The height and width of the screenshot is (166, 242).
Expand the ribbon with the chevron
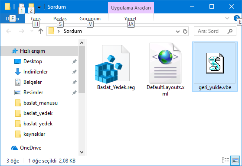pyautogui.click(x=227, y=18)
